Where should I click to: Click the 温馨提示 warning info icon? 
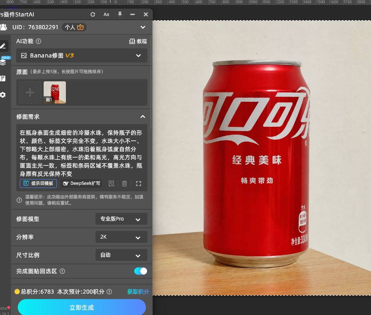(19, 200)
